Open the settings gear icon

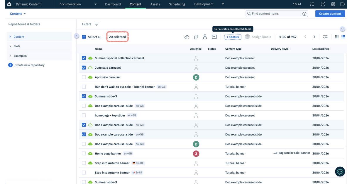point(333,4)
